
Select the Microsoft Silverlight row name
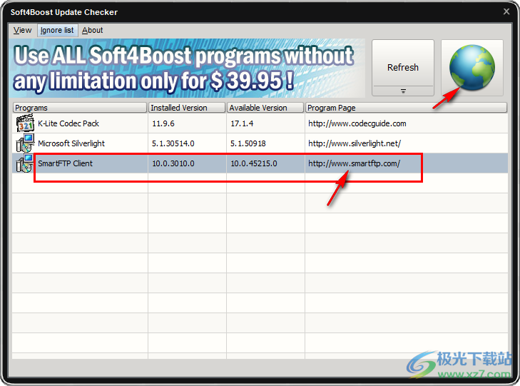(x=71, y=143)
